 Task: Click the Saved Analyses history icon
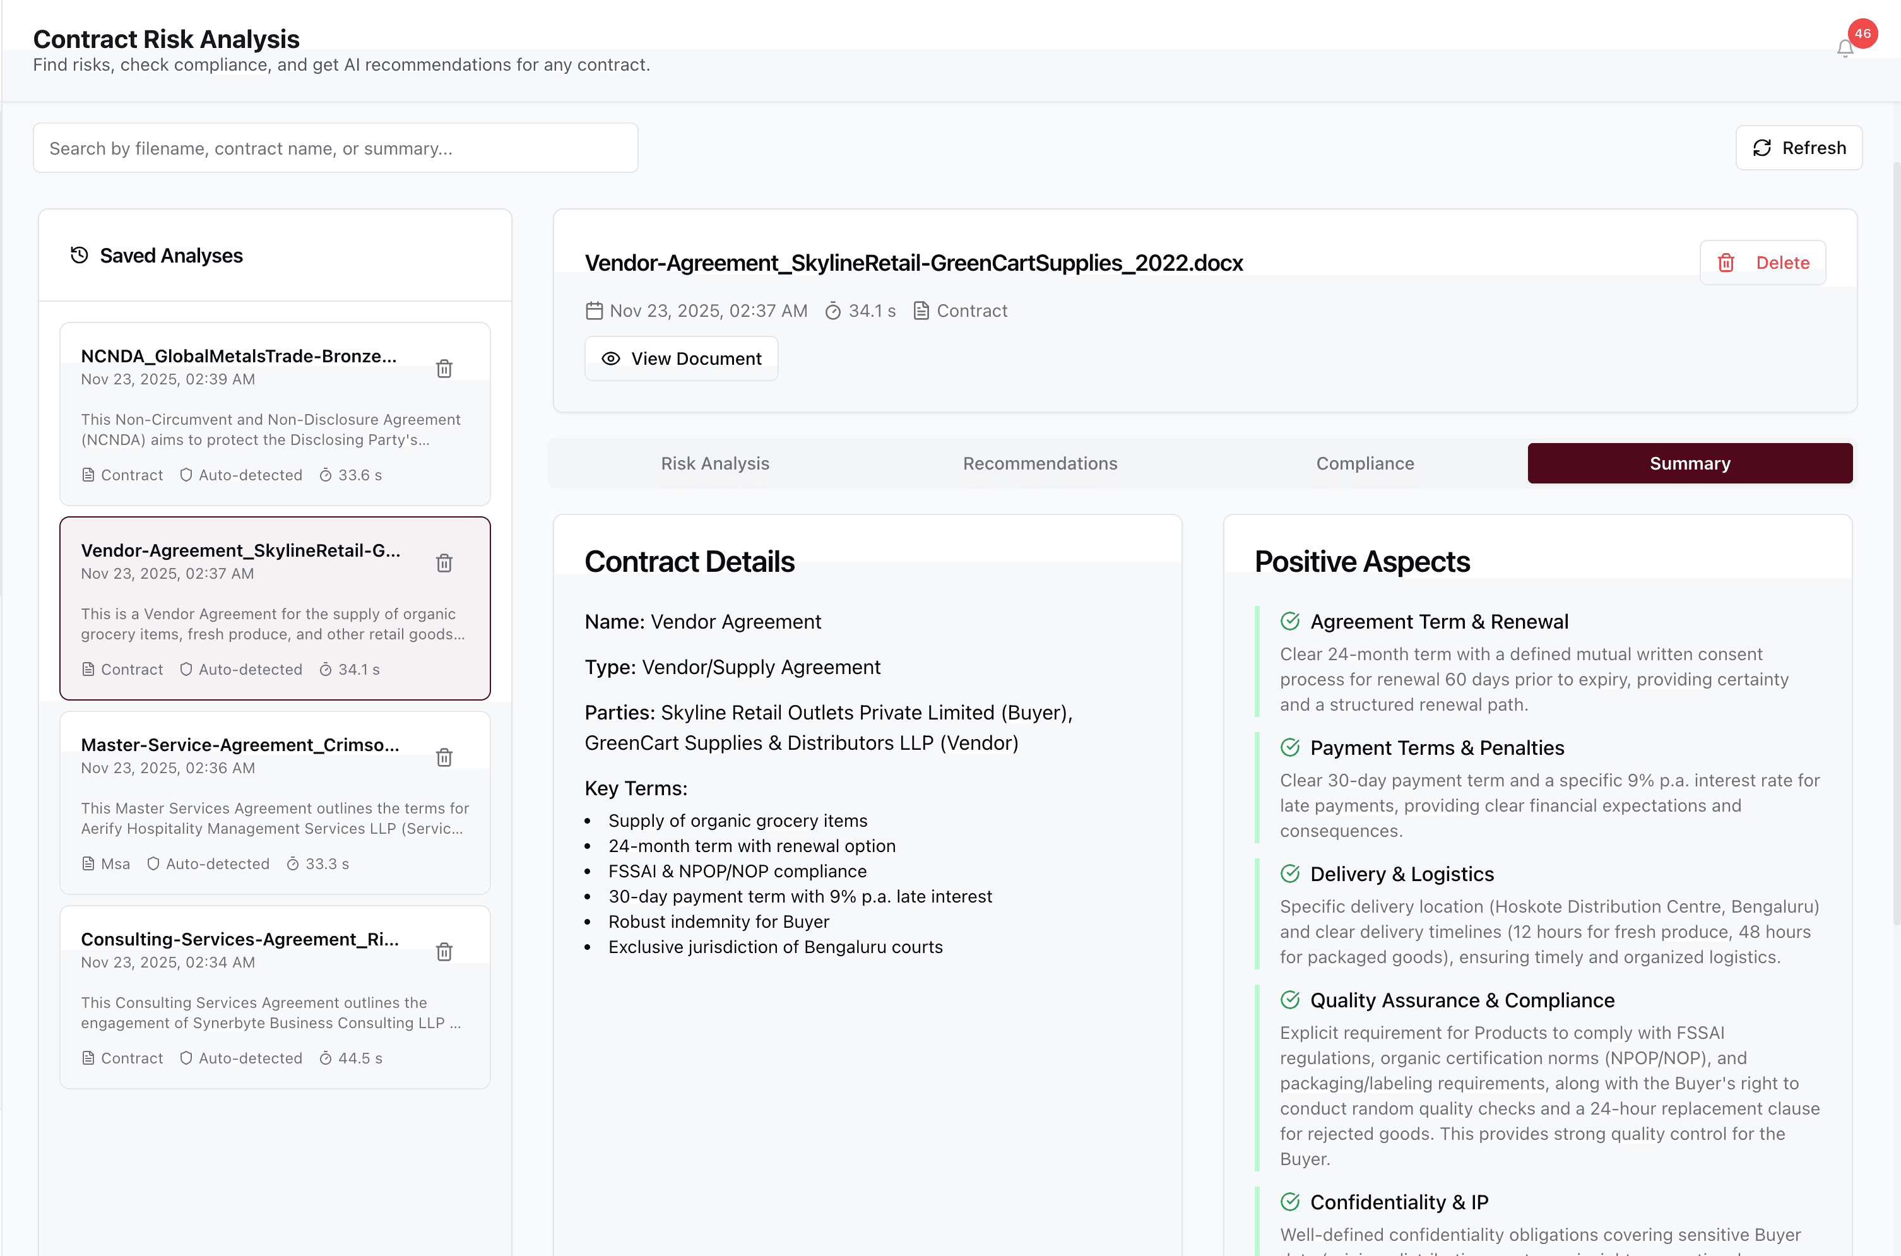pos(80,256)
